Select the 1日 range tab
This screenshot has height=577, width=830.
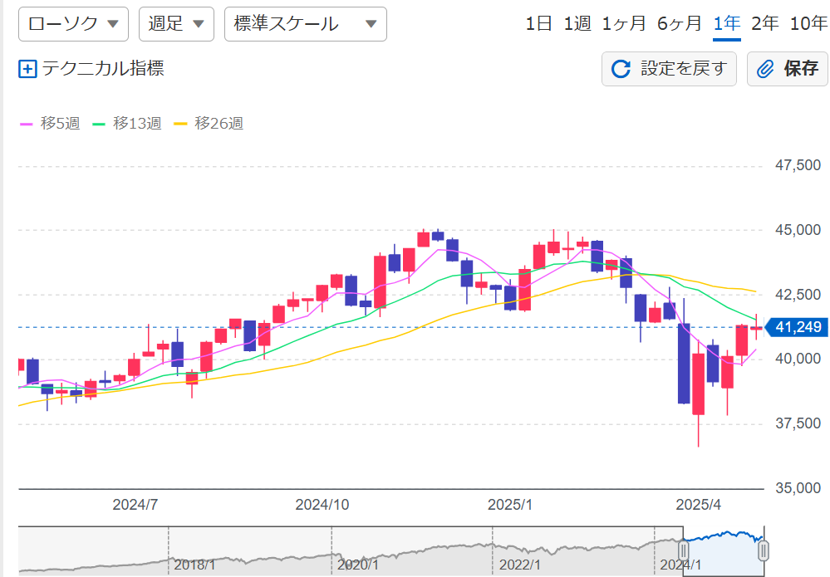[x=539, y=24]
